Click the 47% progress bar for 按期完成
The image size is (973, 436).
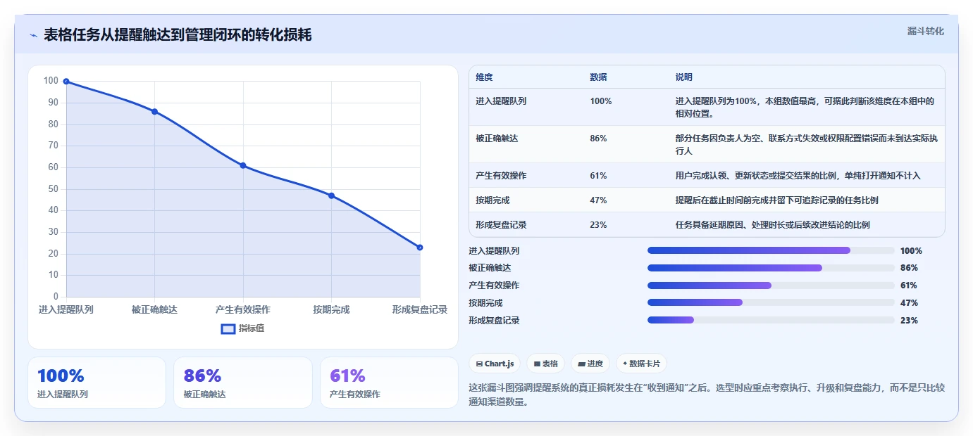click(771, 302)
